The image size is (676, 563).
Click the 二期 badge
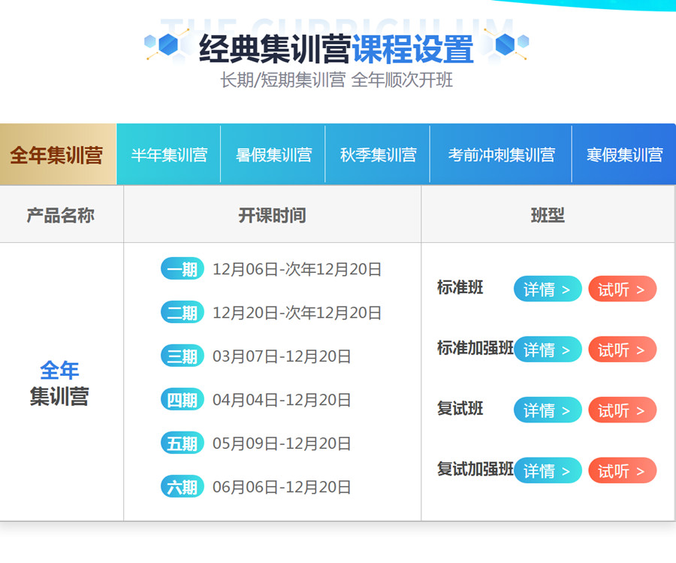pos(183,313)
